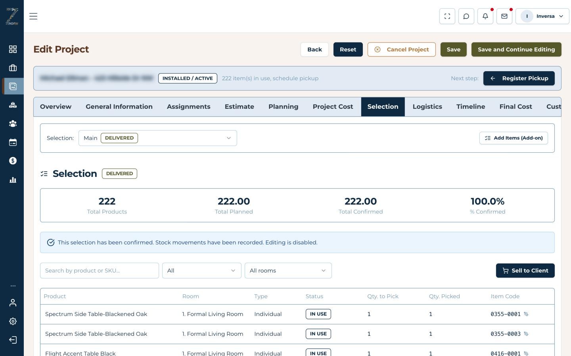Image resolution: width=571 pixels, height=356 pixels.
Task: Open the hamburger menu icon
Action: pyautogui.click(x=33, y=16)
